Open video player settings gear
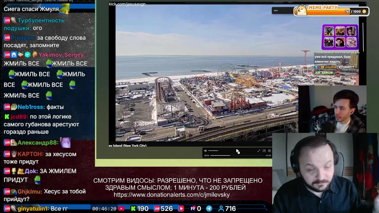Screen dimensions: 379x213 [269, 151]
